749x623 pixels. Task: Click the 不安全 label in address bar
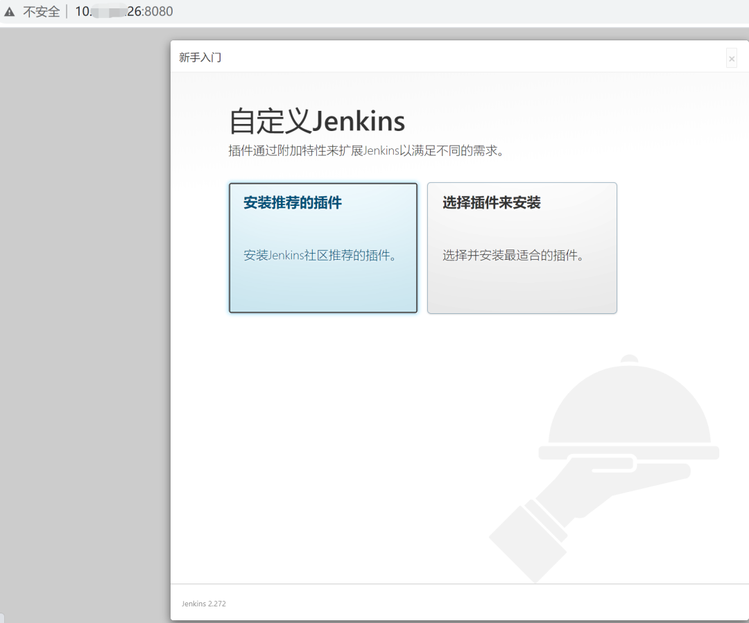(x=42, y=12)
